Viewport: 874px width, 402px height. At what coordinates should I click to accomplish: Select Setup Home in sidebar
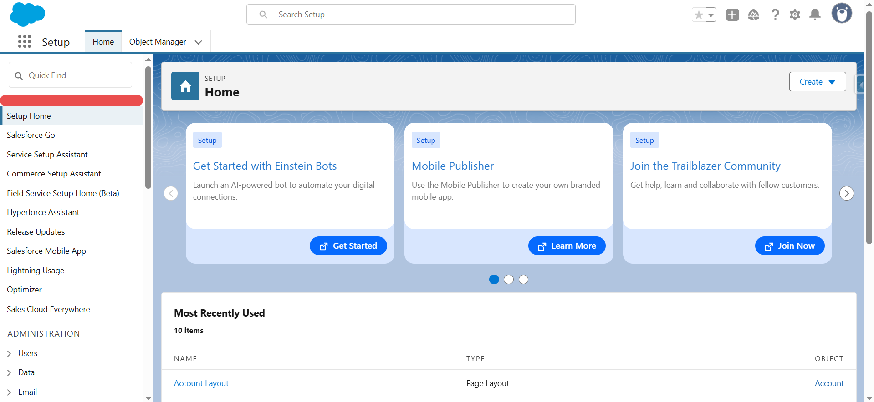(x=72, y=116)
